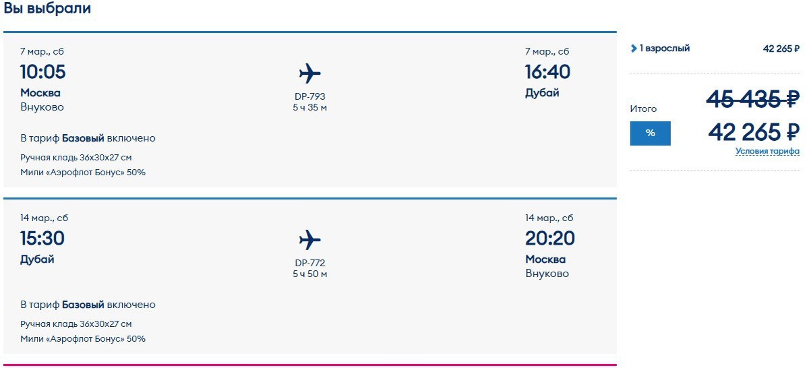The width and height of the screenshot is (807, 368).
Task: Click the 20:20 arrival time in Москва
Action: pos(549,238)
